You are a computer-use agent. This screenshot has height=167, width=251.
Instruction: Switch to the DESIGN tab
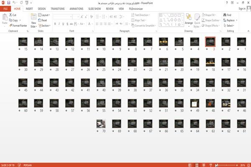click(41, 9)
